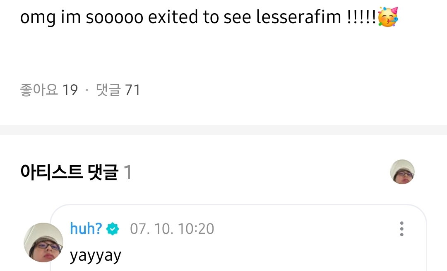
Task: Tap the 좋아요 label
Action: 39,90
